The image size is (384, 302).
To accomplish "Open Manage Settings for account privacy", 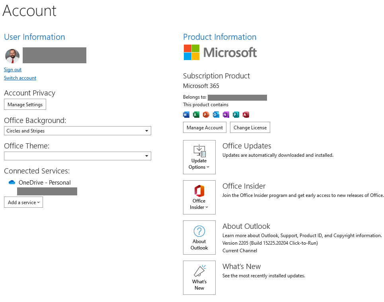I will [x=25, y=104].
